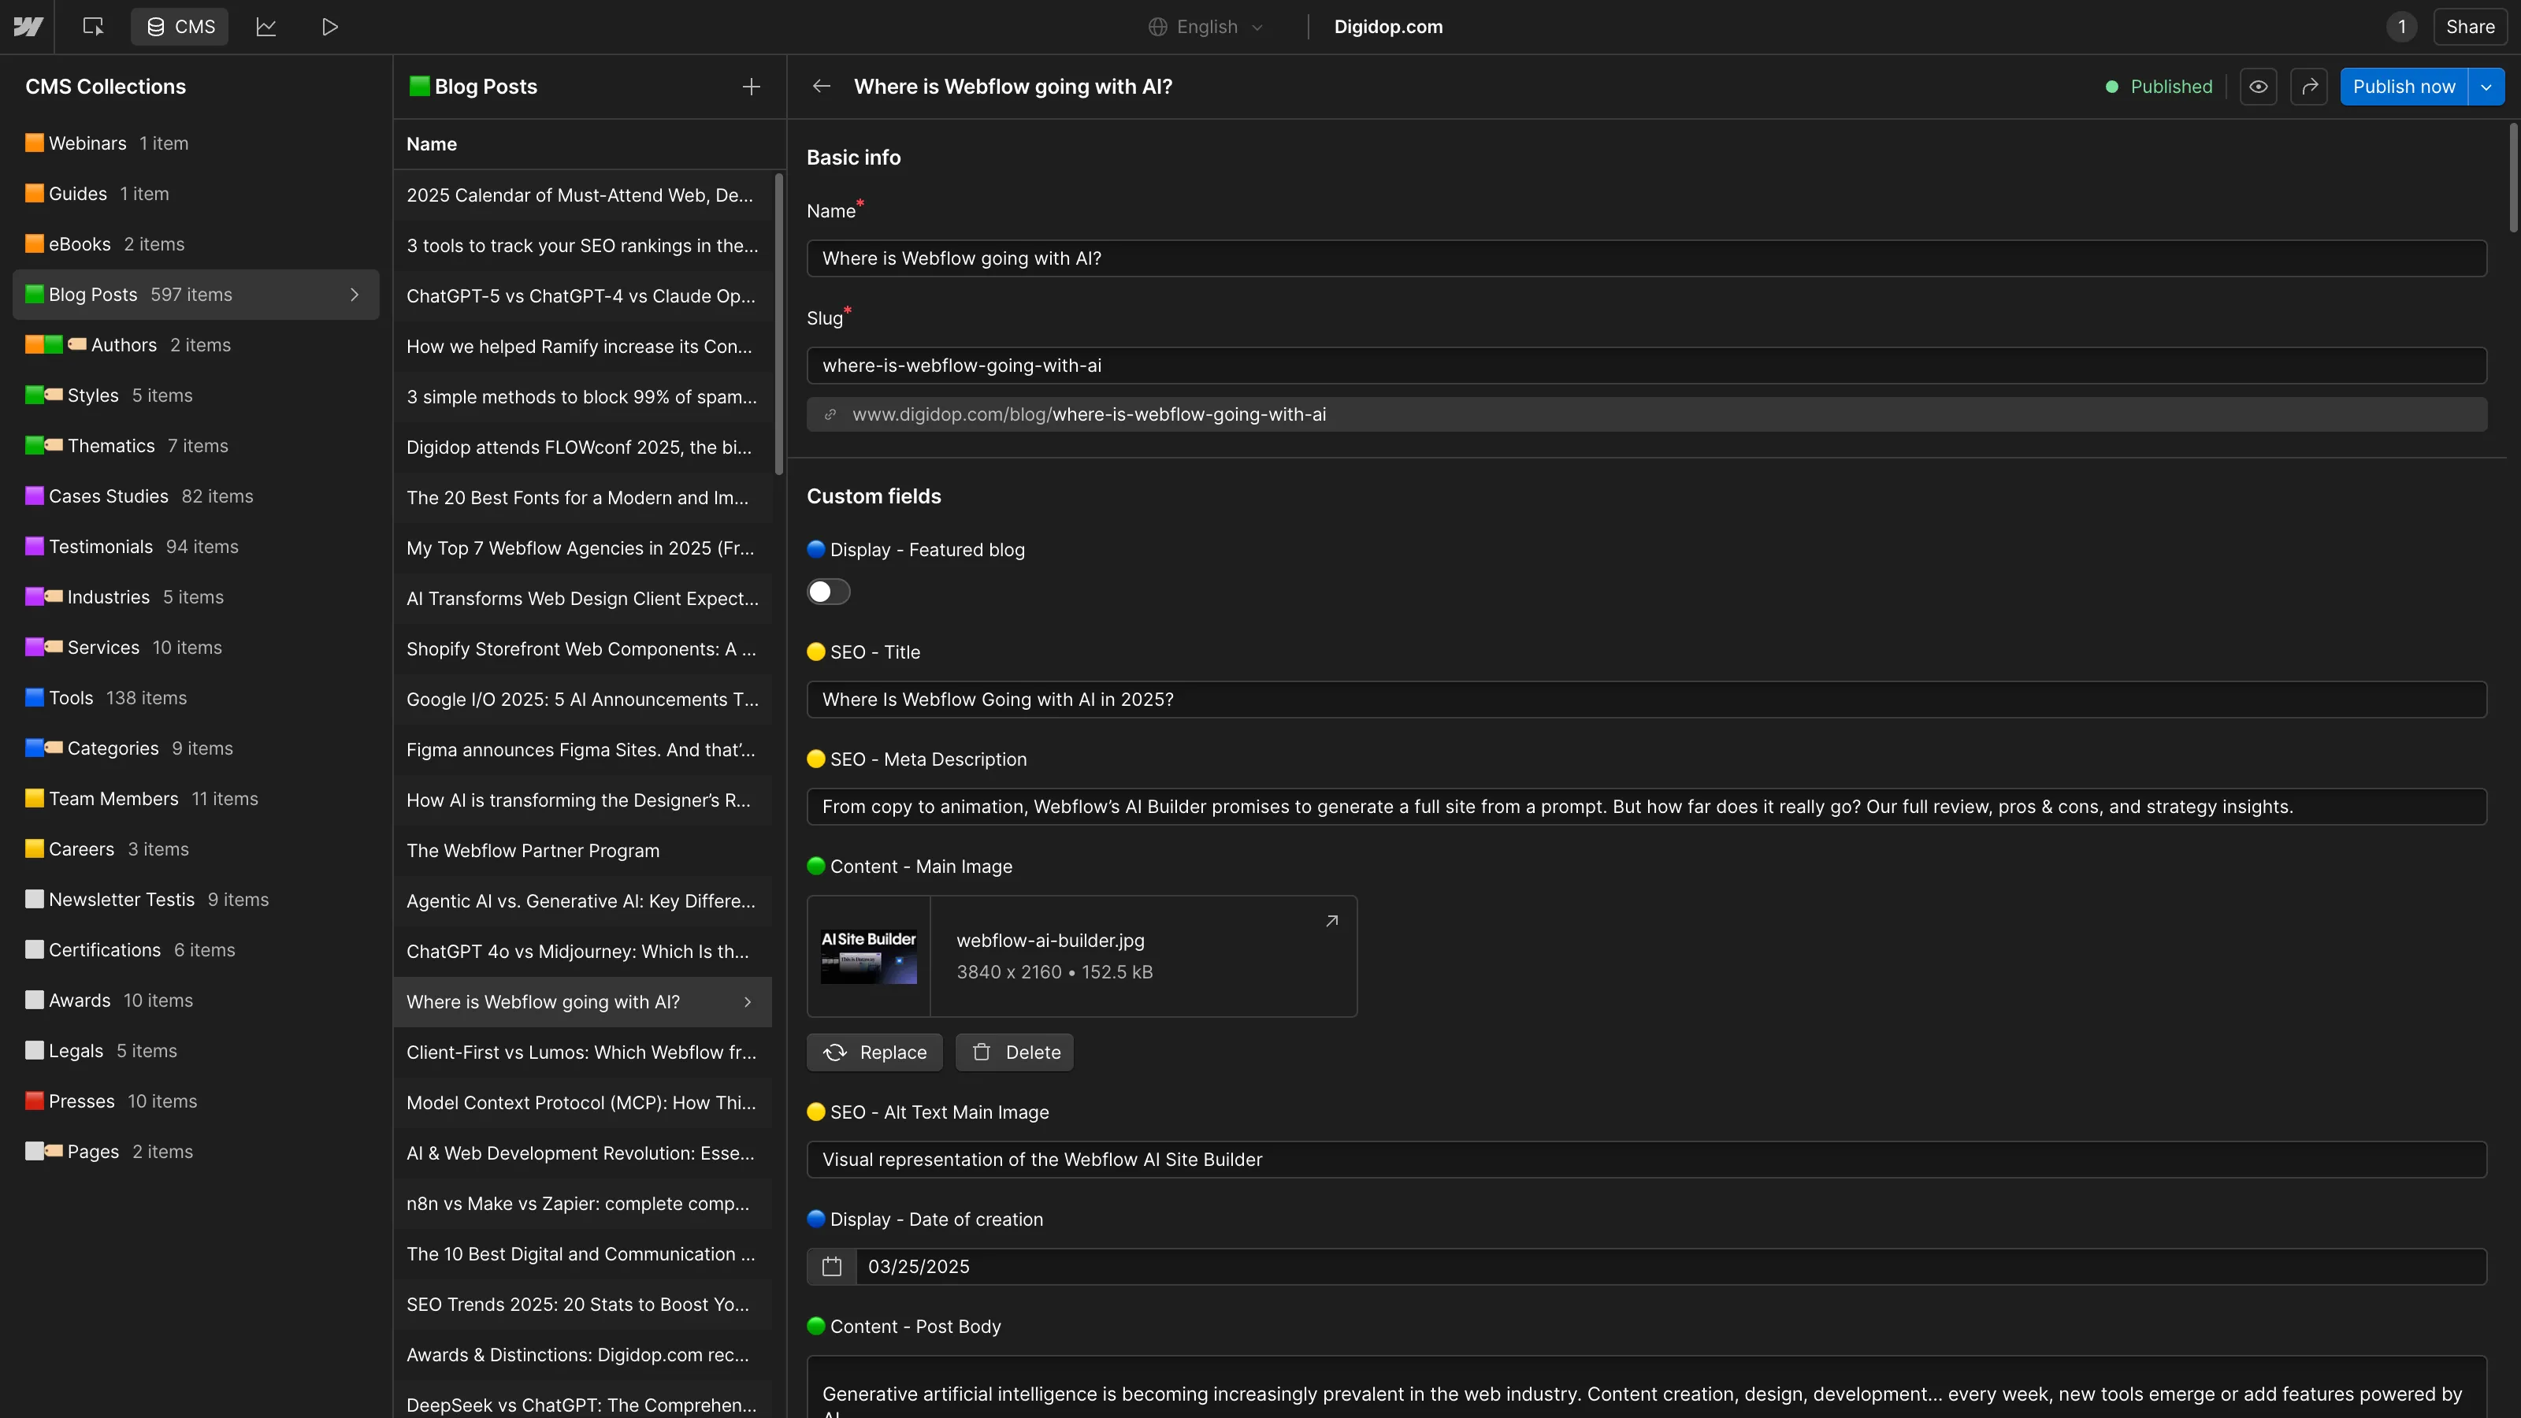Expand the selected 'Where is Webflow going with AI?' row chevron
2521x1418 pixels.
pyautogui.click(x=748, y=1002)
